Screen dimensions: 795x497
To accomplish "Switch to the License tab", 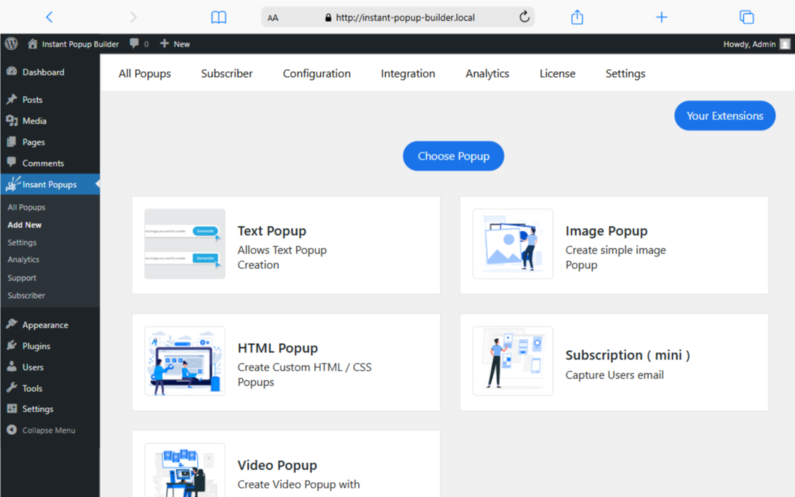I will tap(557, 73).
